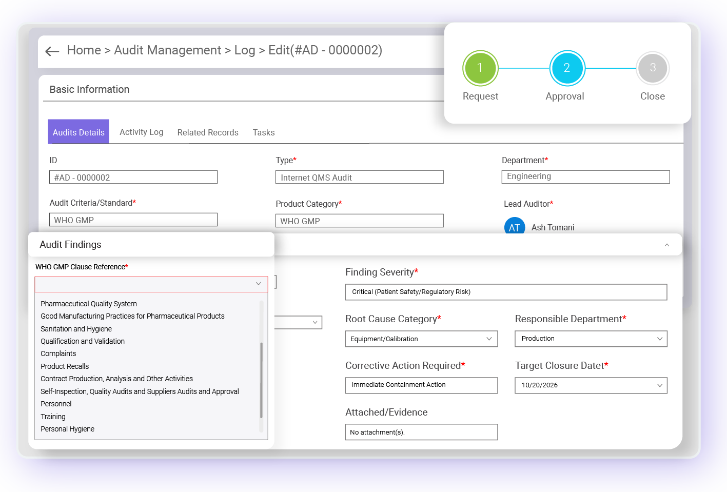Click the Product Category field

[360, 221]
